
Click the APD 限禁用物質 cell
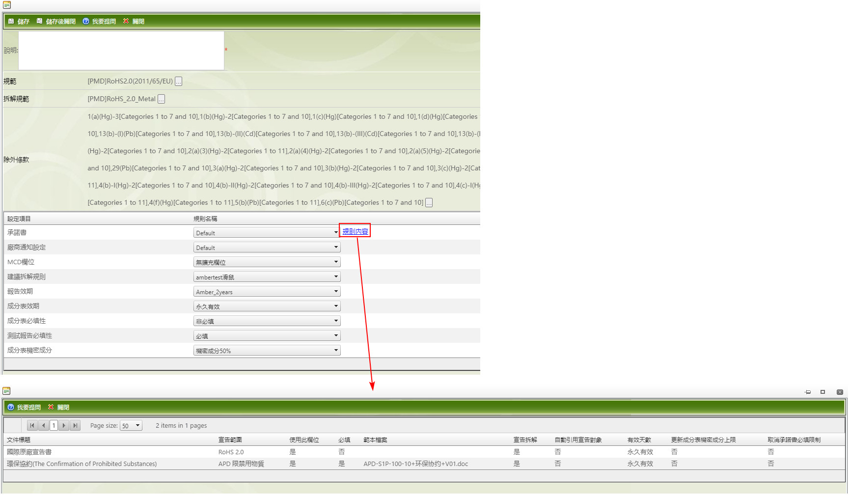(241, 464)
